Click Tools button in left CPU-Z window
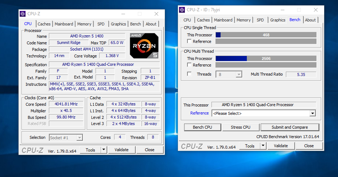This screenshot has width=338, height=177. [x=90, y=150]
